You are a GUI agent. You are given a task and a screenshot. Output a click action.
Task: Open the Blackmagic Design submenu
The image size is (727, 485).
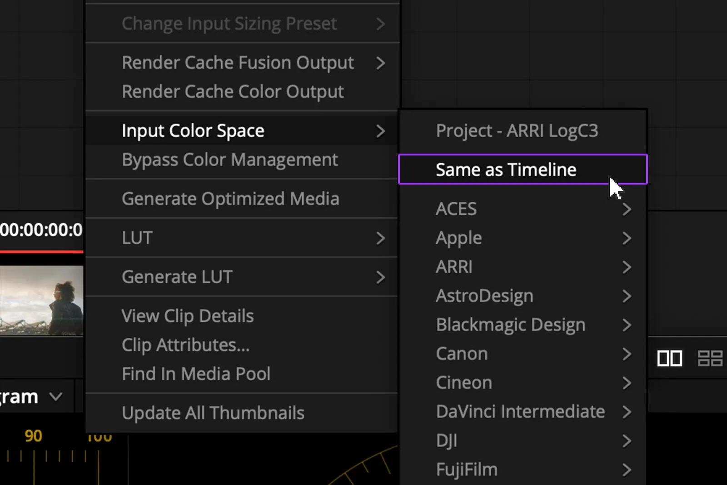[523, 325]
